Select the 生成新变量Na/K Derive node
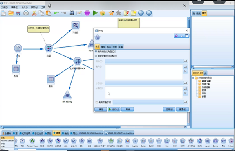235x151 pixels. point(78,61)
